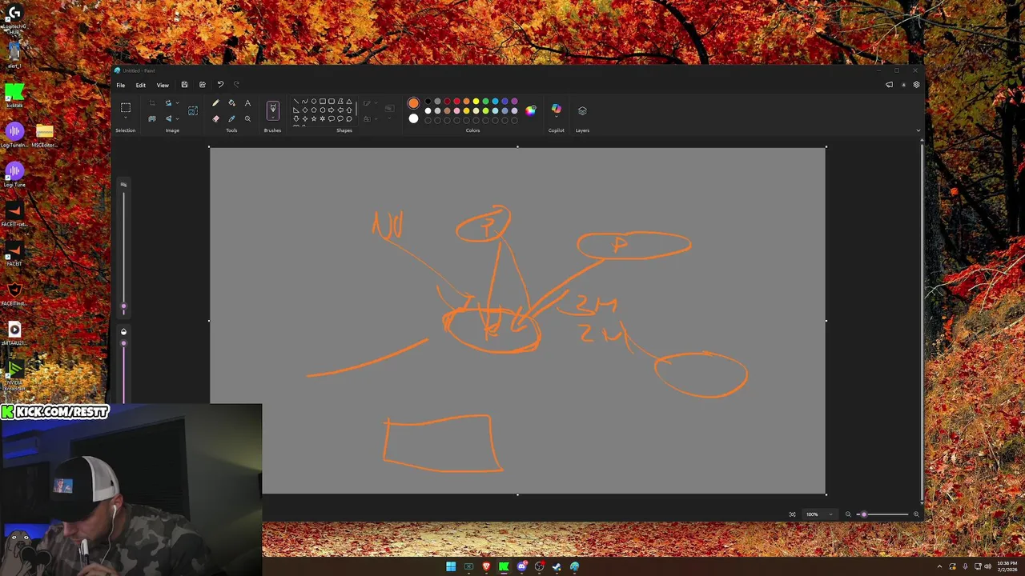Select the orange Color 1 swatch

point(413,103)
